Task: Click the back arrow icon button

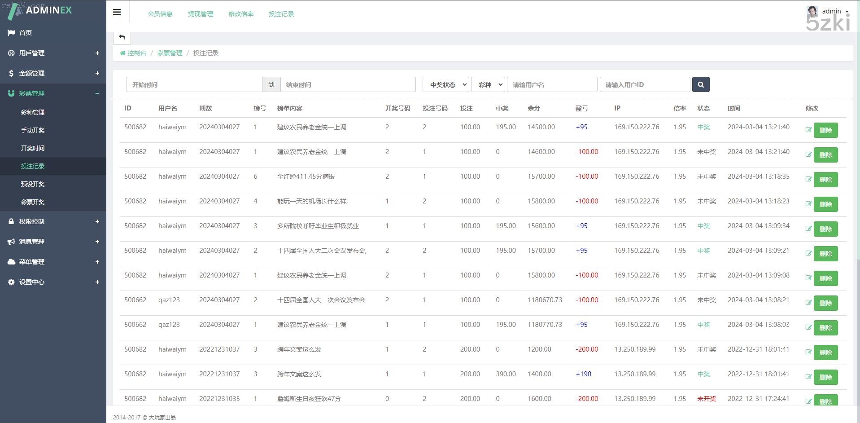Action: [122, 37]
